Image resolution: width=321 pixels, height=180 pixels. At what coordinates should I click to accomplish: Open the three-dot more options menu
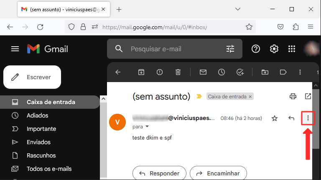click(x=308, y=118)
